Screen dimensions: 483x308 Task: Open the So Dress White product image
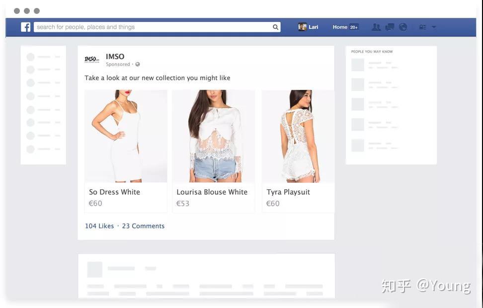[x=126, y=136]
